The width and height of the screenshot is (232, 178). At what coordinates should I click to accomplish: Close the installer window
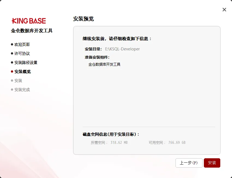pyautogui.click(x=224, y=10)
